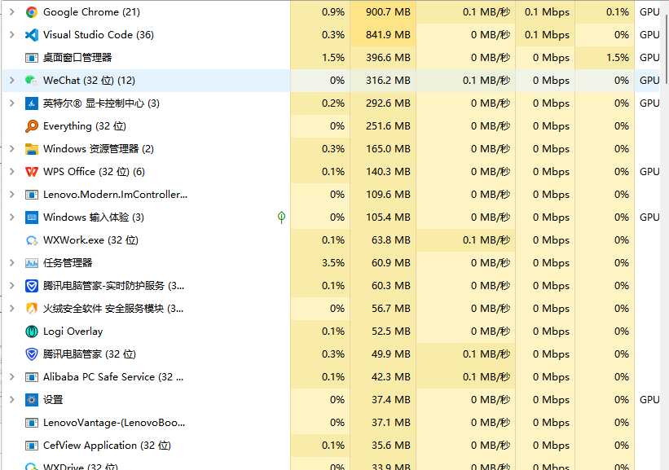Image resolution: width=669 pixels, height=470 pixels.
Task: Click the 腾讯电脑管家-实时防护服务 shield icon
Action: (x=32, y=286)
